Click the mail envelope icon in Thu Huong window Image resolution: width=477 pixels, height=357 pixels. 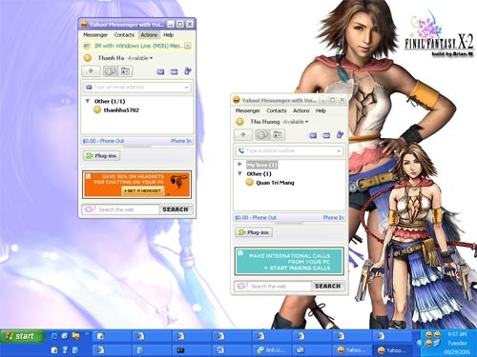(313, 135)
